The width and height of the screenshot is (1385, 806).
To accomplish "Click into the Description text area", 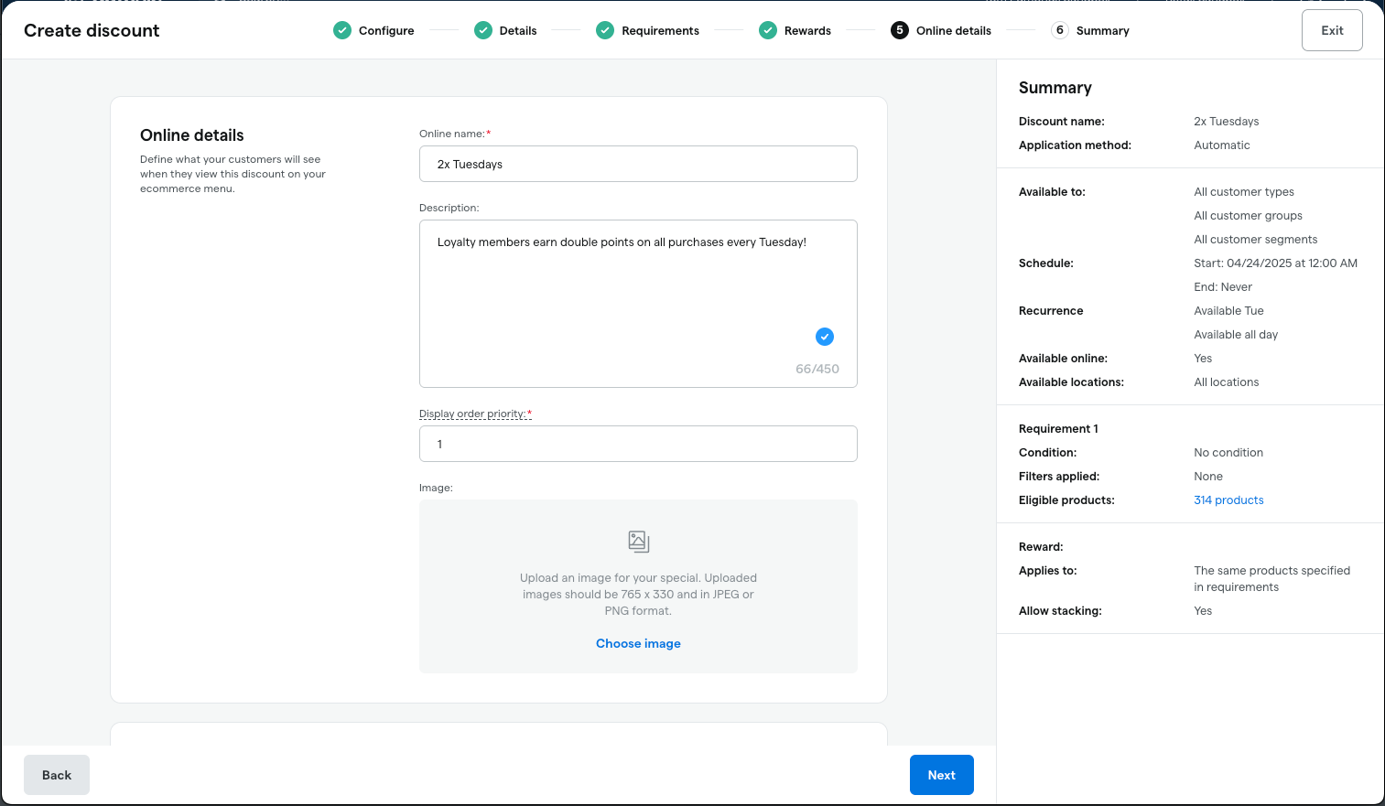I will point(638,304).
